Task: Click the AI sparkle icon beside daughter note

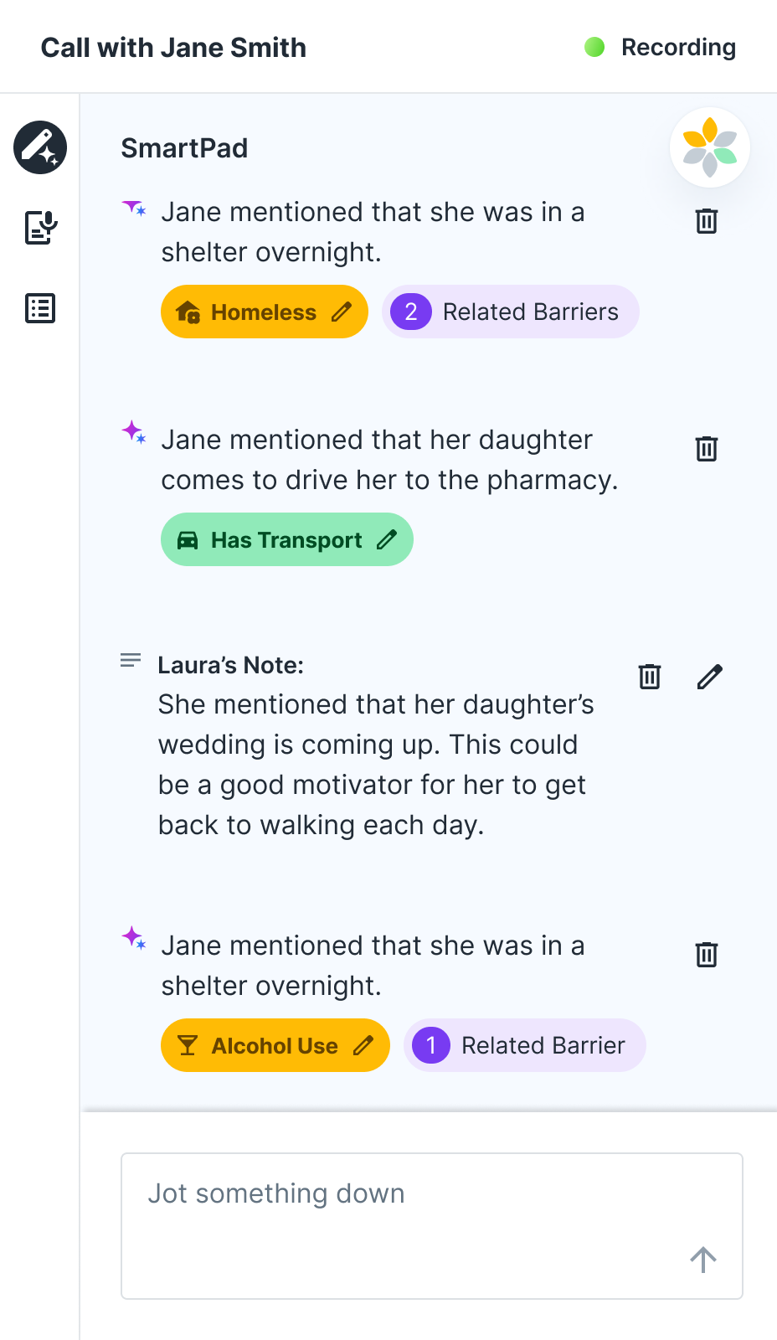Action: (134, 433)
